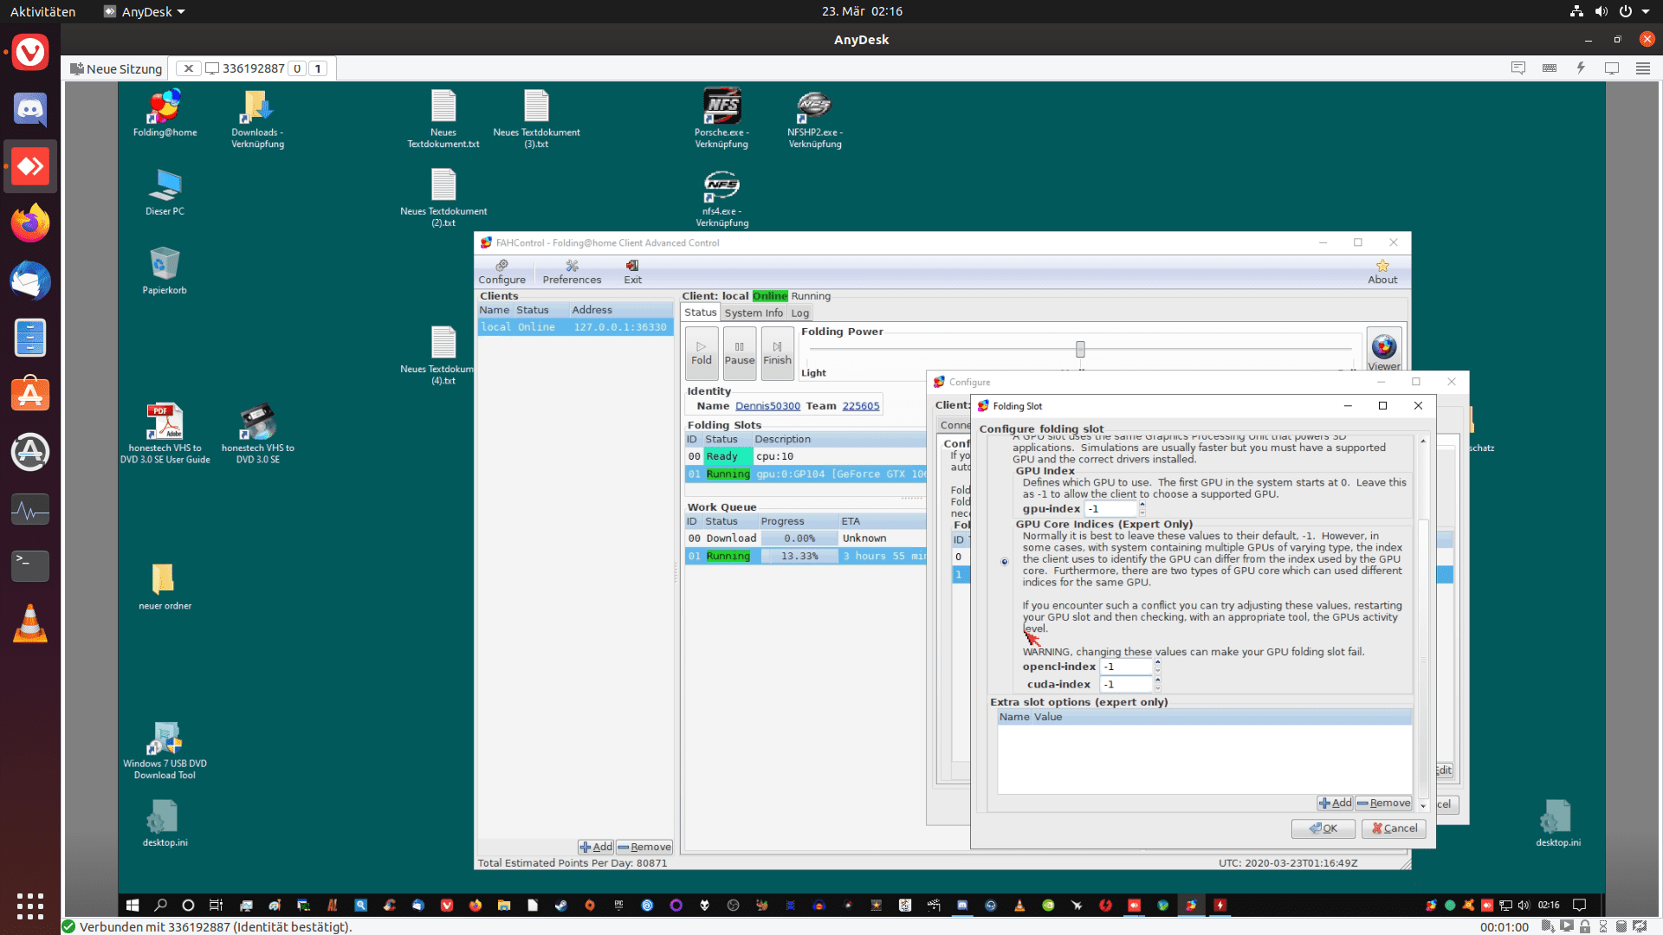The height and width of the screenshot is (935, 1663).
Task: Select the Papierkorb recycle bin icon
Action: [x=165, y=271]
